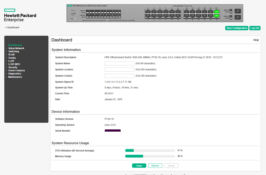Screen dimensions: 266x175
Task: Expand the Diagnostics menu arrow
Action: coord(6,74)
